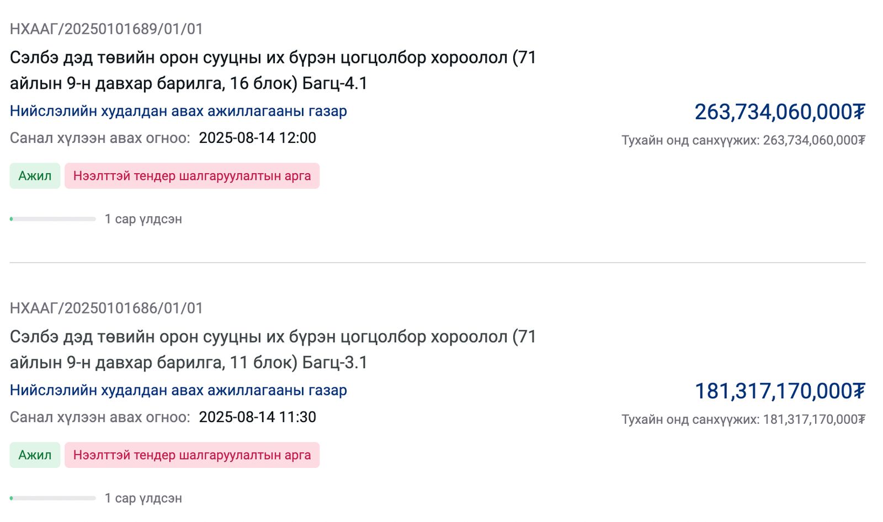Select the 2025-08-14 12:00 deadline date
The width and height of the screenshot is (883, 522).
[x=258, y=138]
